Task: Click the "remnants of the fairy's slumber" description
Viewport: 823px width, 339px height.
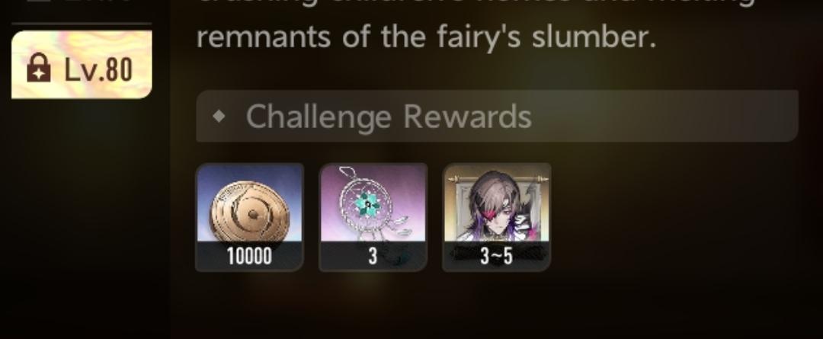Action: click(x=426, y=37)
